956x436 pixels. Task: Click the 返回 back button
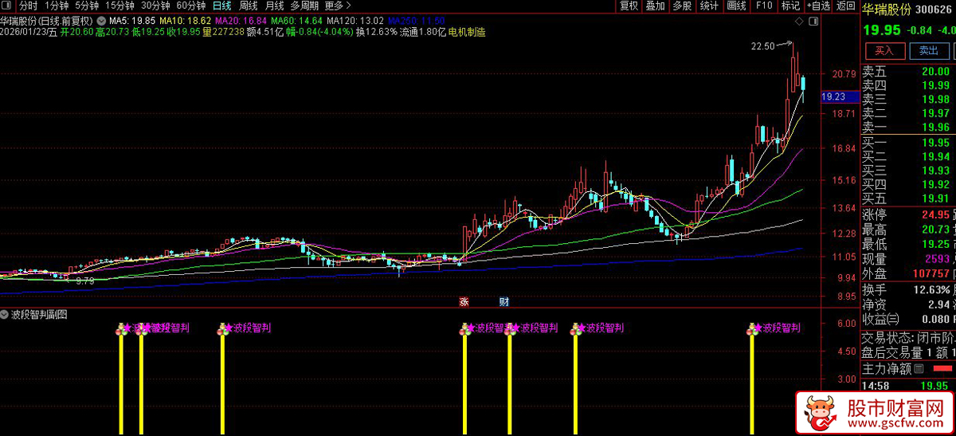point(845,6)
